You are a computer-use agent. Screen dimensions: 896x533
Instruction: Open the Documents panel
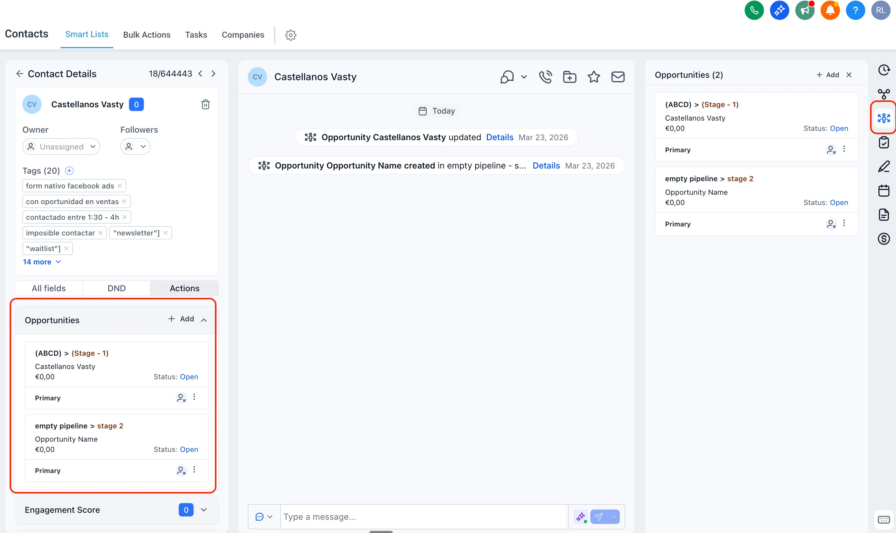[x=884, y=214]
